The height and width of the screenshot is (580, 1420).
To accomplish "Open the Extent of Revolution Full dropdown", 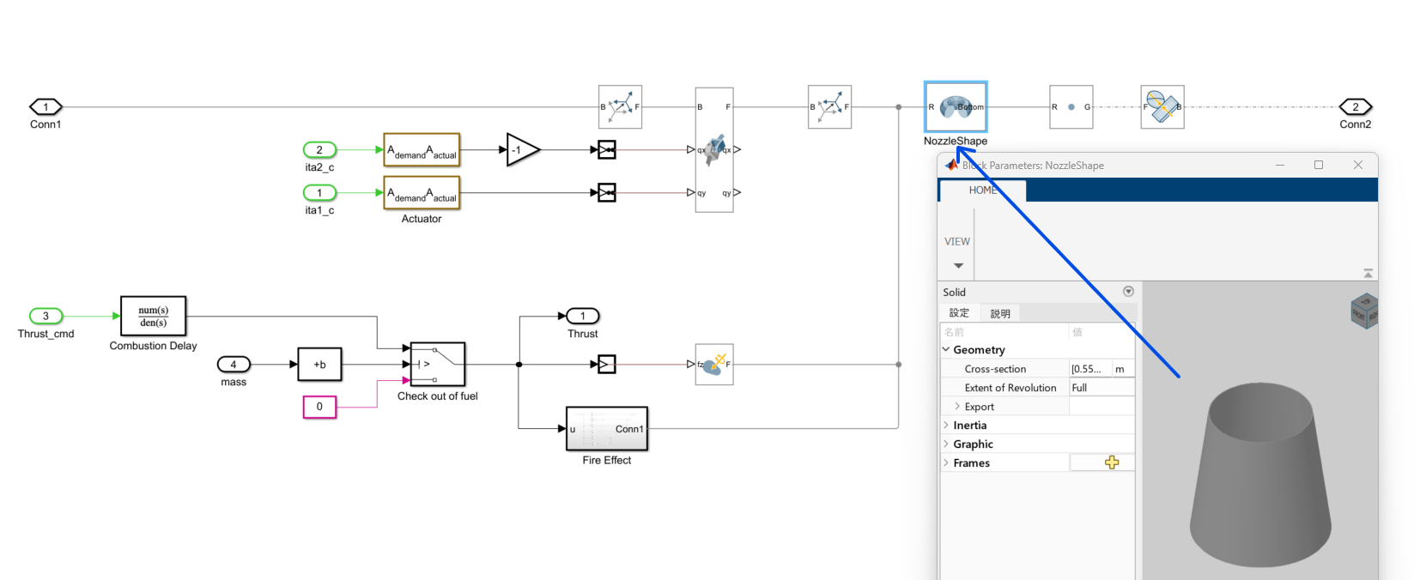I will pyautogui.click(x=1101, y=388).
